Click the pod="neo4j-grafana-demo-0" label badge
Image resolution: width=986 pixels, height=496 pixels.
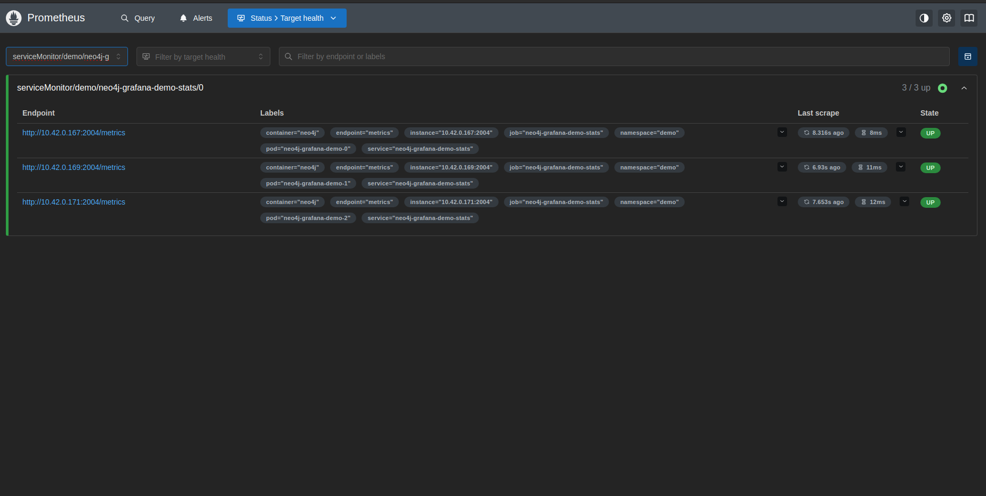click(308, 149)
